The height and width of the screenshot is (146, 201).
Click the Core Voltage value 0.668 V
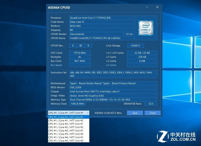tap(135, 46)
